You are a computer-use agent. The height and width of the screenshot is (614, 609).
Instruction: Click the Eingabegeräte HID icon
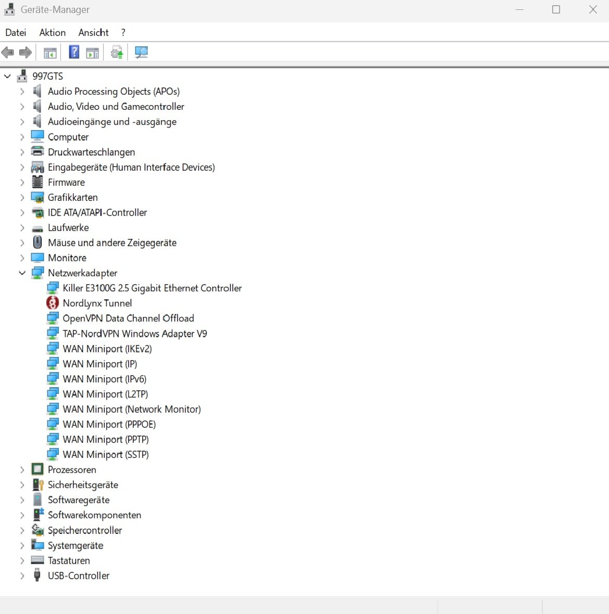pyautogui.click(x=38, y=167)
